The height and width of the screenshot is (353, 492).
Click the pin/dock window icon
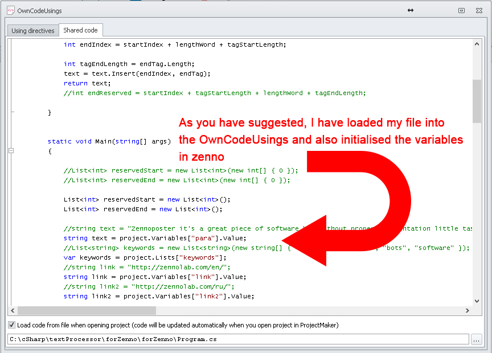[x=462, y=10]
